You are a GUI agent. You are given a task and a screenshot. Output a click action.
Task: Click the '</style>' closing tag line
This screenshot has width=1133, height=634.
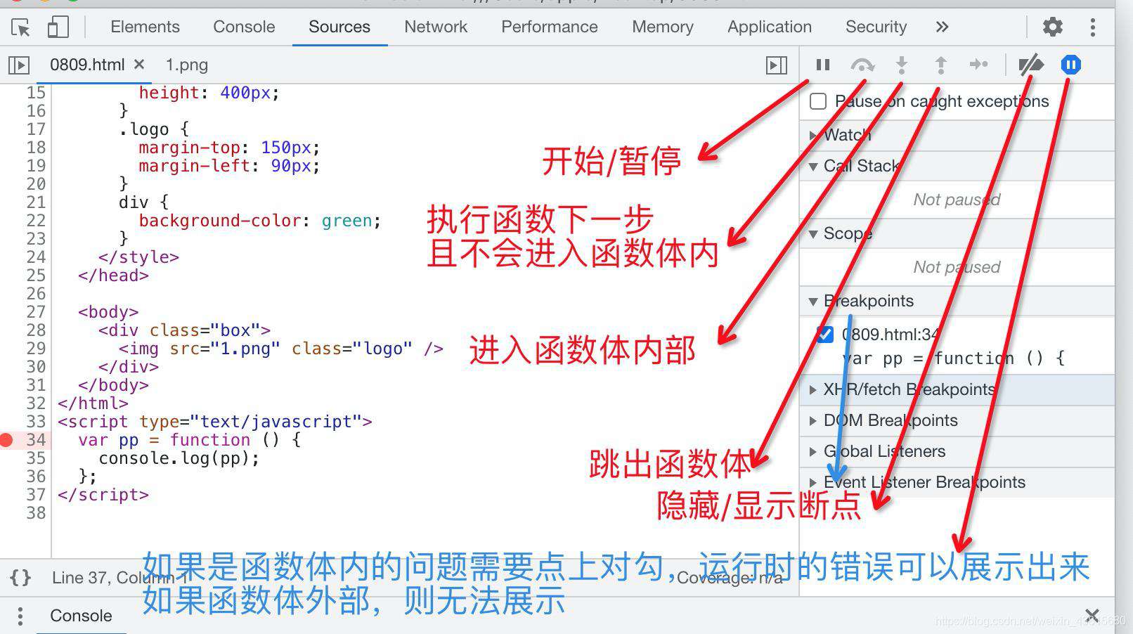pyautogui.click(x=138, y=257)
